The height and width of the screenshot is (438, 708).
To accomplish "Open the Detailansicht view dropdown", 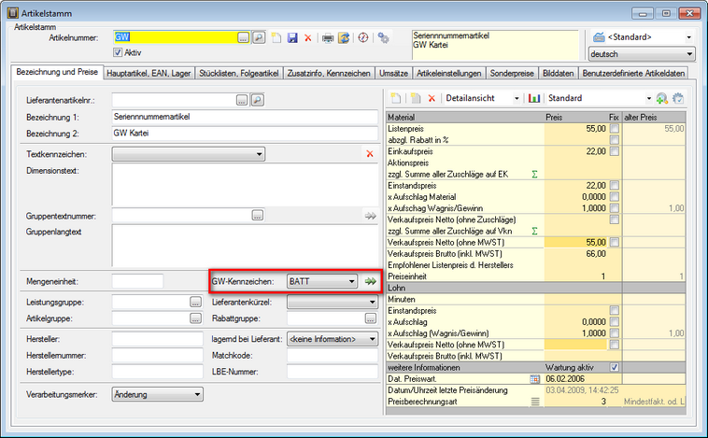I will coord(517,98).
